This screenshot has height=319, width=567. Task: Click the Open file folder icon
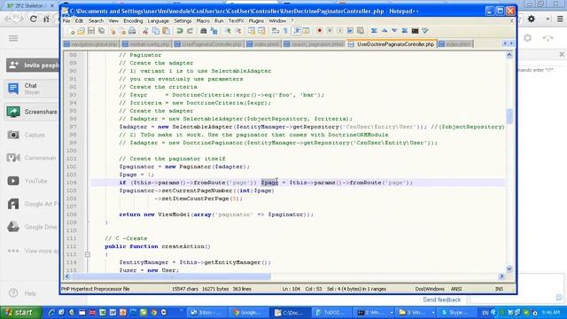[x=81, y=31]
